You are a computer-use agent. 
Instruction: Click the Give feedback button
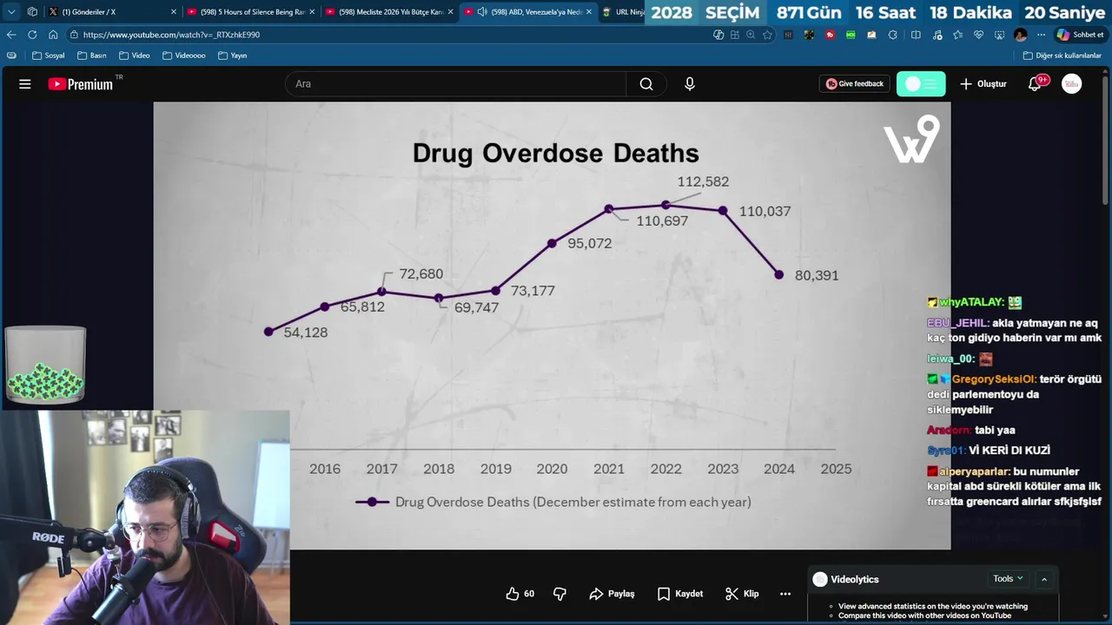coord(855,84)
